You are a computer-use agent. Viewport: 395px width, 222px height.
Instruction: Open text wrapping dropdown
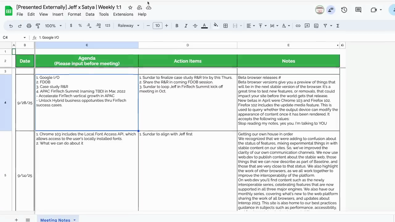(274, 26)
